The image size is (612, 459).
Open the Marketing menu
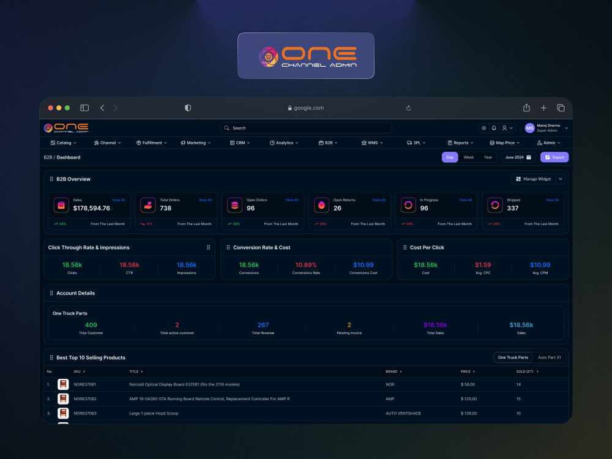pos(196,143)
